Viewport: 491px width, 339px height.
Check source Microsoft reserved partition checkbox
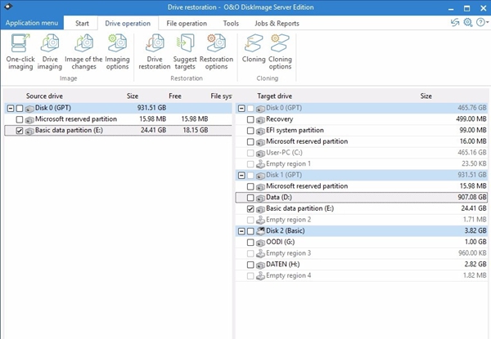[x=20, y=119]
